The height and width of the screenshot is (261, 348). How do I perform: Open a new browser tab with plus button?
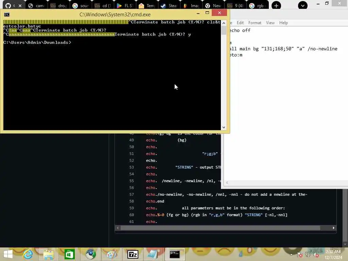click(276, 5)
